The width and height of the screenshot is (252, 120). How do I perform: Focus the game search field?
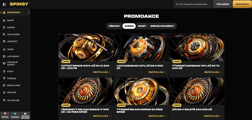tap(193, 4)
